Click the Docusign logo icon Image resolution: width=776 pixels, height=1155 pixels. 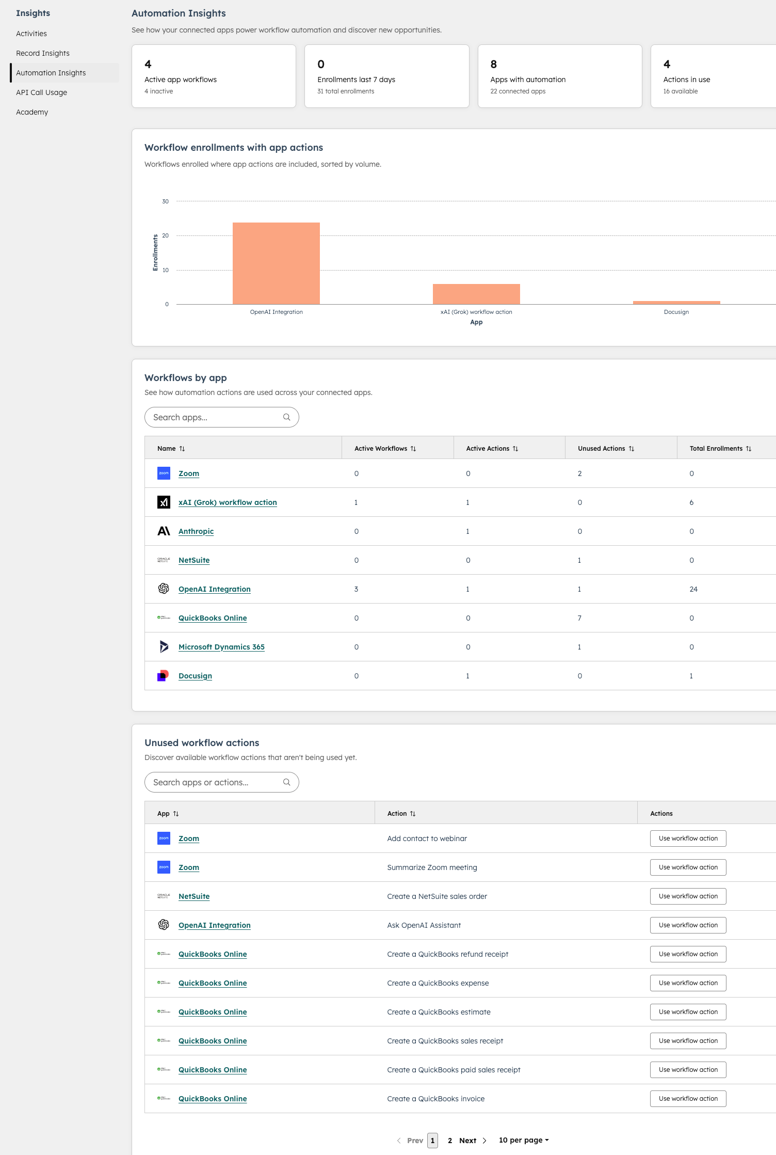click(x=164, y=675)
